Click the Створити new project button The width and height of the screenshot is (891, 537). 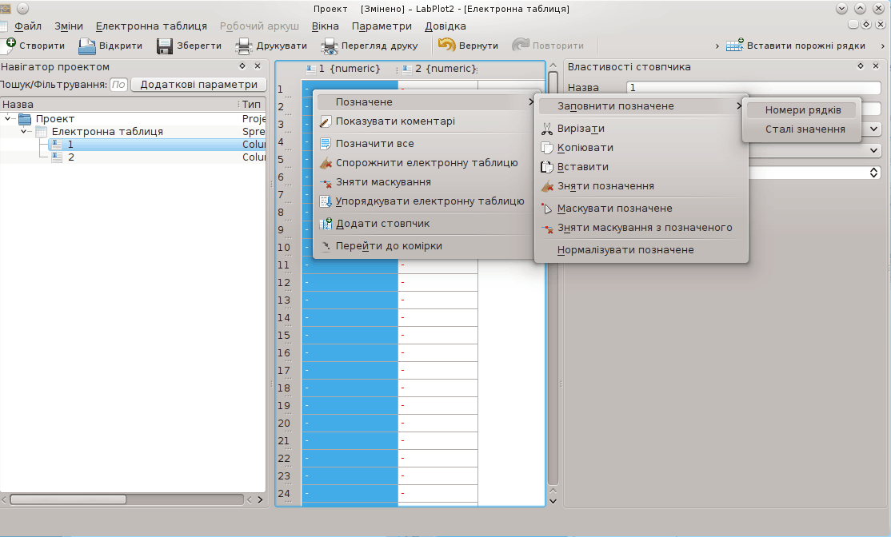[34, 46]
